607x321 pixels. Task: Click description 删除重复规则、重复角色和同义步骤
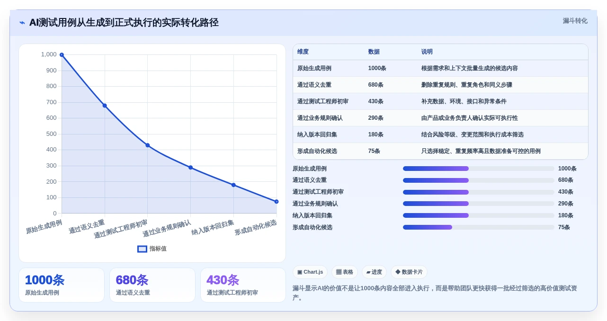(467, 85)
